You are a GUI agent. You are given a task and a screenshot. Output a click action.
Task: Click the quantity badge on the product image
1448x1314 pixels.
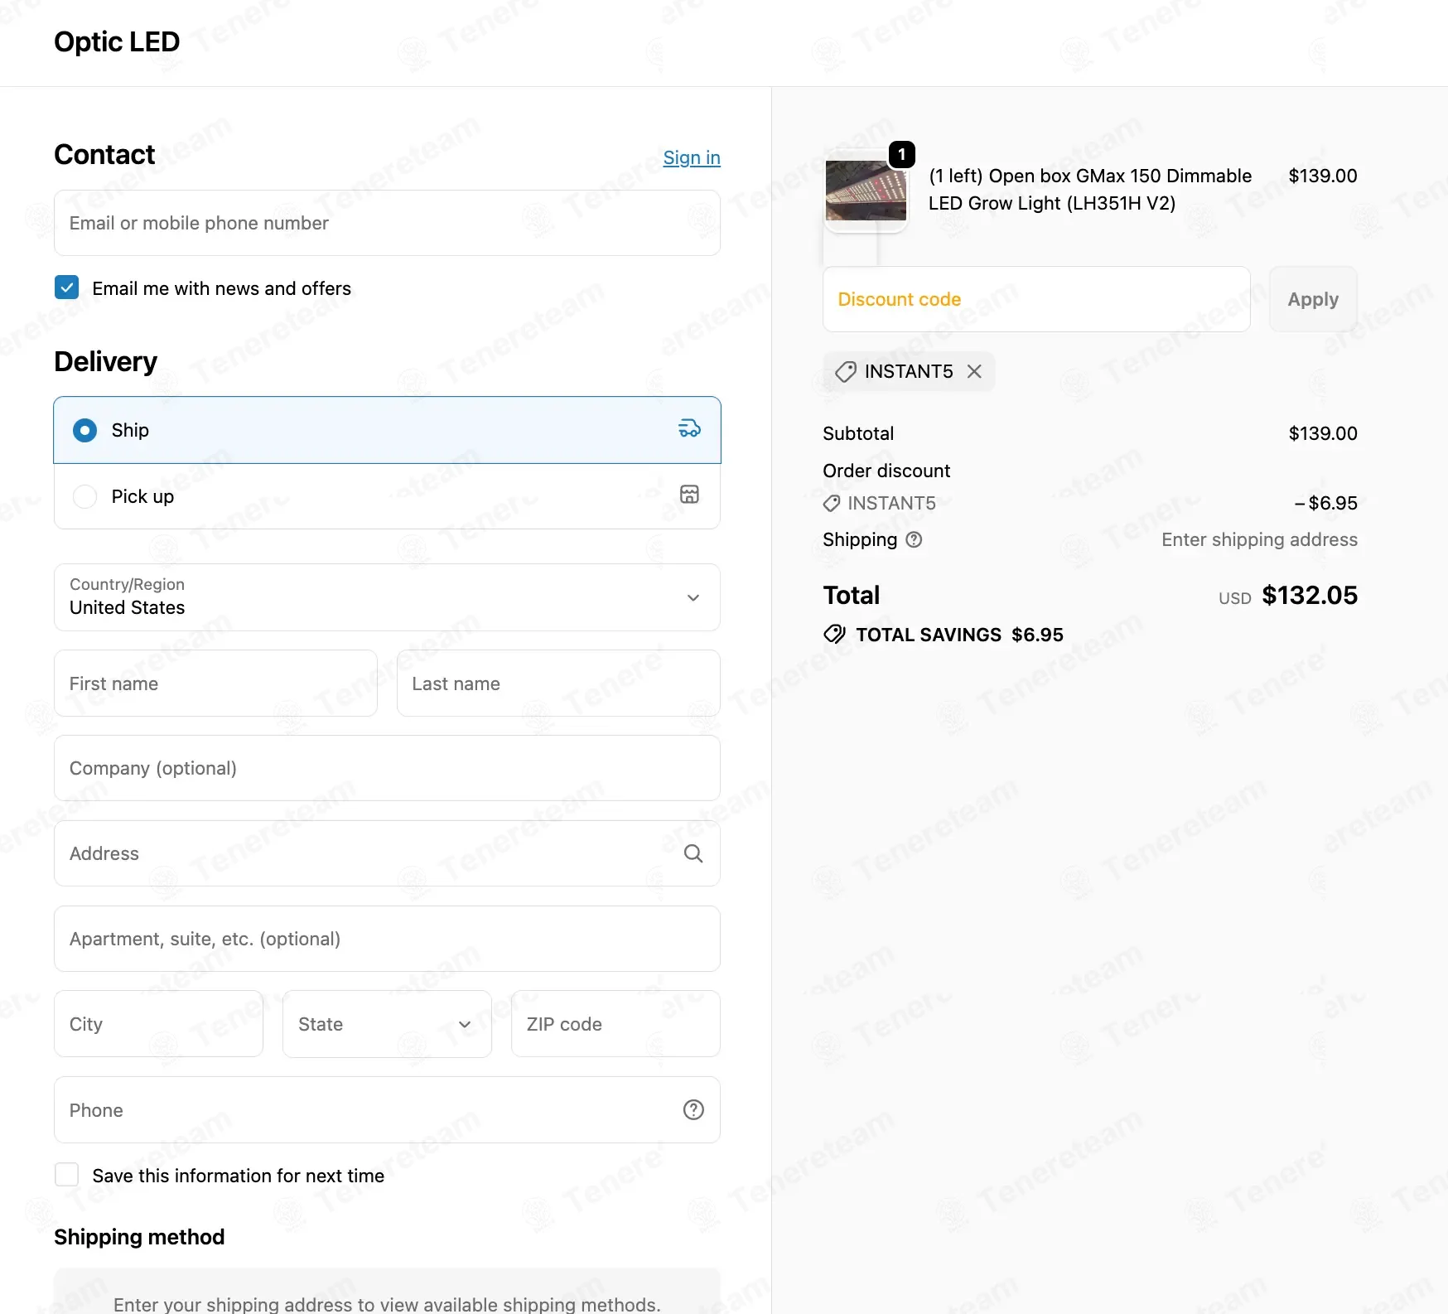(901, 154)
